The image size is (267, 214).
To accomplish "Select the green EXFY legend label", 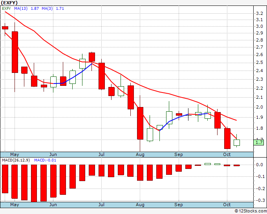I will [x=6, y=9].
